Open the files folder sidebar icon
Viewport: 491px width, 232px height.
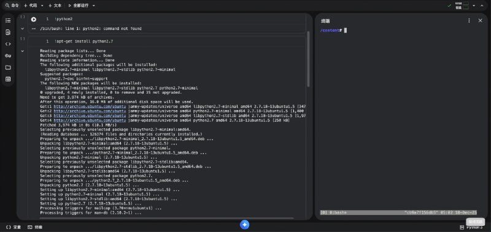coord(8,67)
